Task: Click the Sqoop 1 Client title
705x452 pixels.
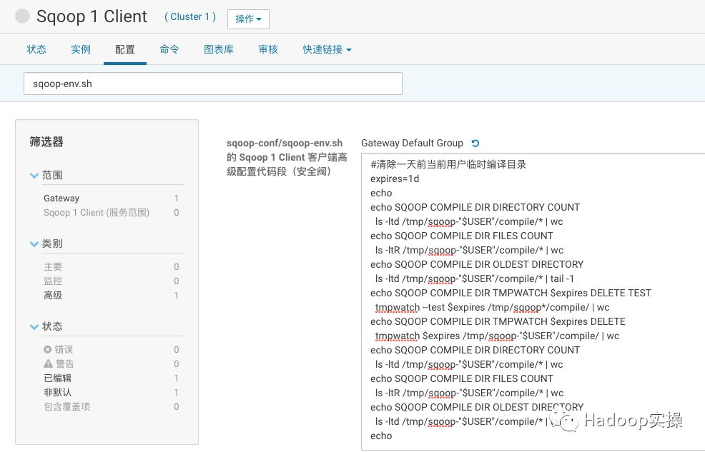Action: coord(92,16)
